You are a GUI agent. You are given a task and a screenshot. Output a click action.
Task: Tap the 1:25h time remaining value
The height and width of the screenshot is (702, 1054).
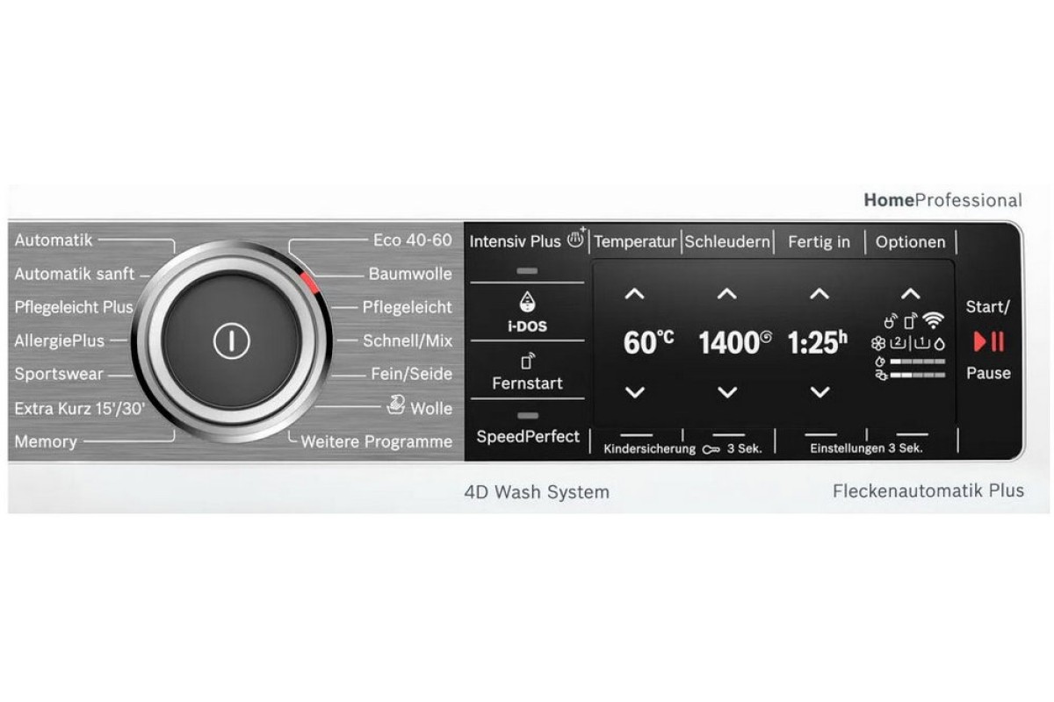817,343
